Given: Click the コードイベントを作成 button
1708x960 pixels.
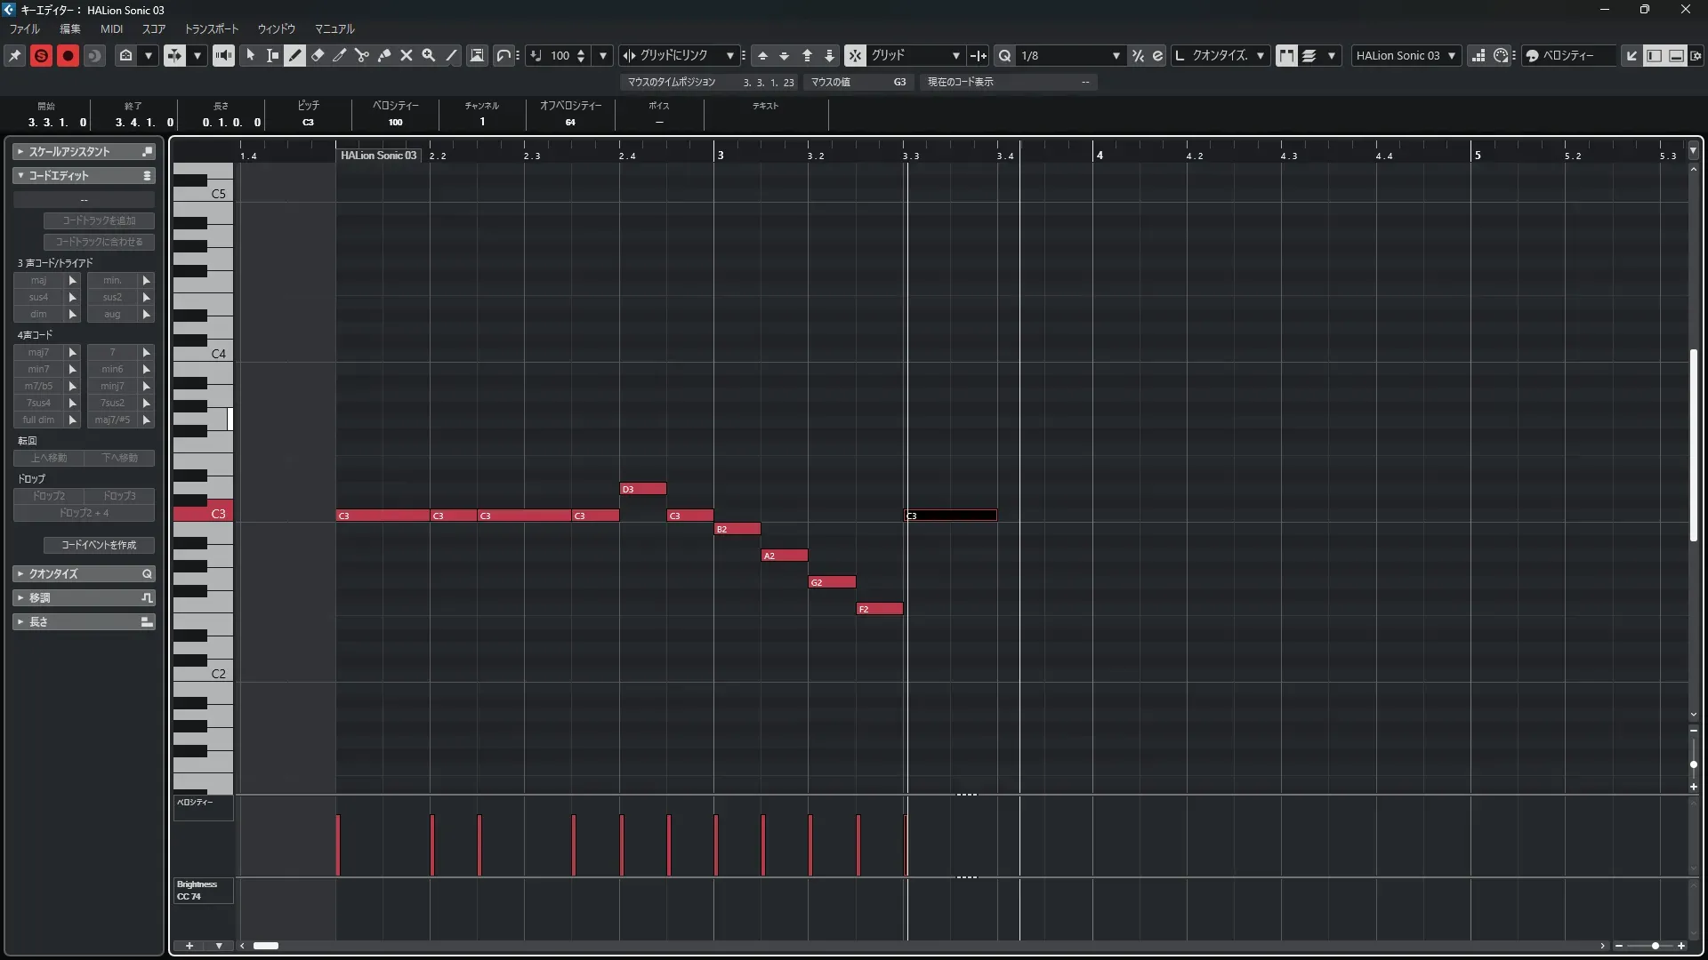Looking at the screenshot, I should click(x=99, y=545).
